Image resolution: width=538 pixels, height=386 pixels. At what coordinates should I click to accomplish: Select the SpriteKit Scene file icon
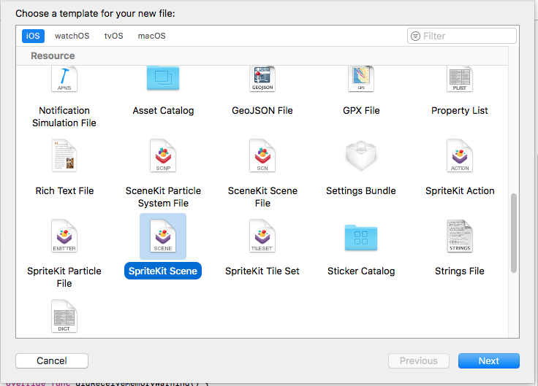tap(163, 236)
